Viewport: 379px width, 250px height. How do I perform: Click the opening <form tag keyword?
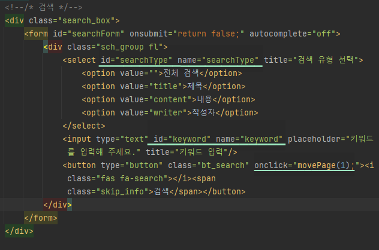[x=36, y=33]
